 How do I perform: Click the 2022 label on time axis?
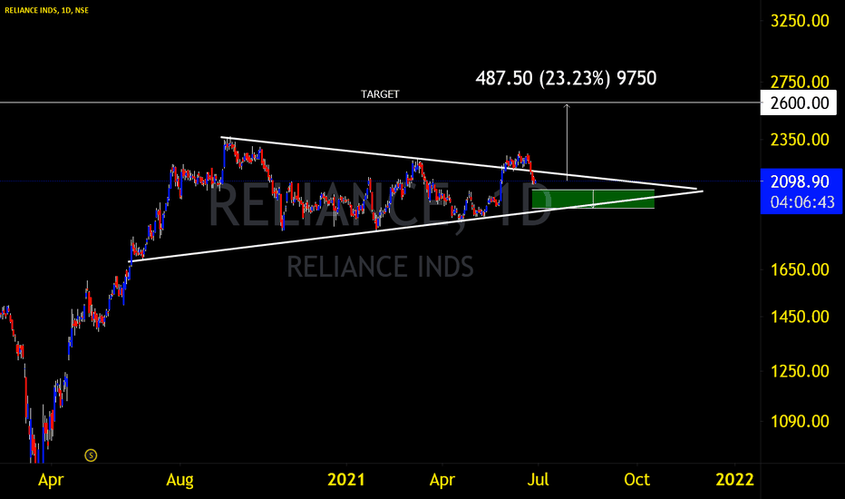[734, 480]
